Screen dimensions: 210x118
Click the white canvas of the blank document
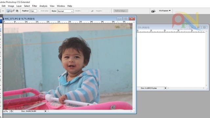[171, 59]
